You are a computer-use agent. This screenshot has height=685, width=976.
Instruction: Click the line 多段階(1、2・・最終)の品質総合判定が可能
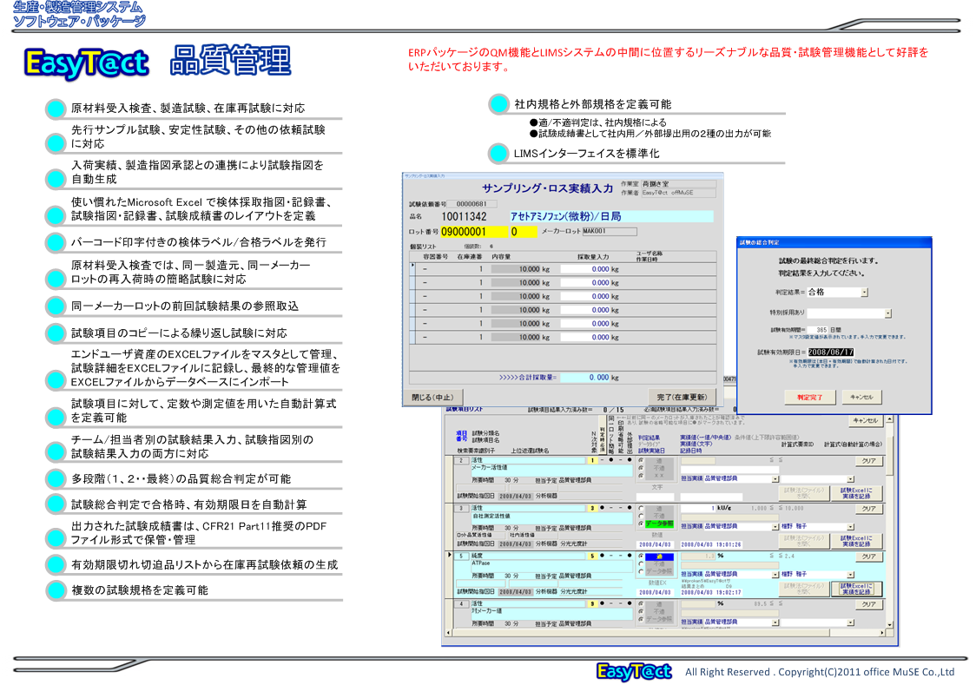click(x=181, y=478)
